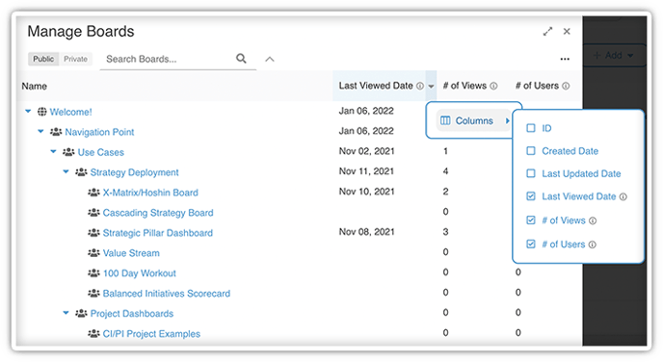Open the Strategy Deployment board link
663x362 pixels.
[x=134, y=172]
